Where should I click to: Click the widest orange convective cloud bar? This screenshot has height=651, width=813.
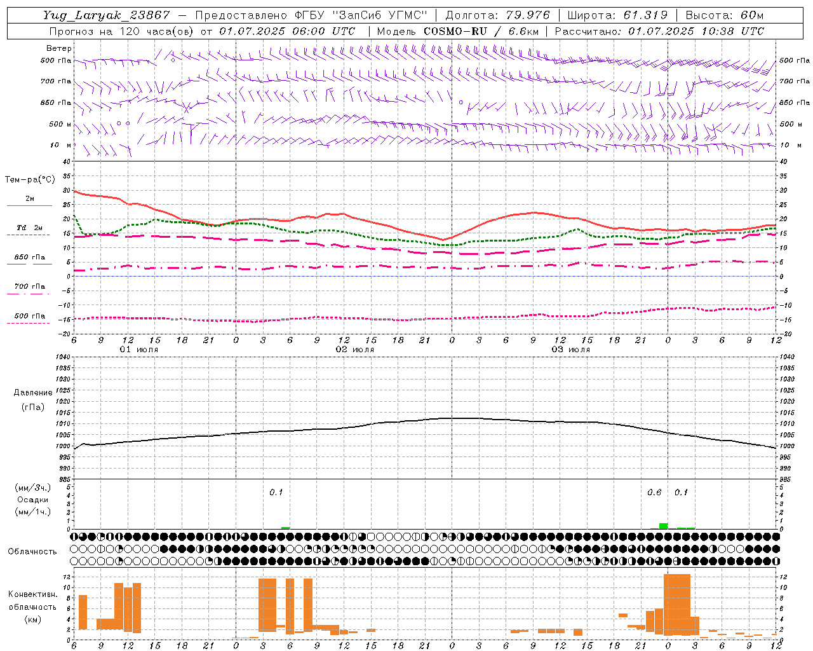[676, 605]
